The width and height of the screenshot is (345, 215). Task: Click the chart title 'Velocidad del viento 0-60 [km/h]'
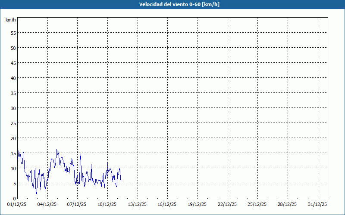pyautogui.click(x=172, y=4)
